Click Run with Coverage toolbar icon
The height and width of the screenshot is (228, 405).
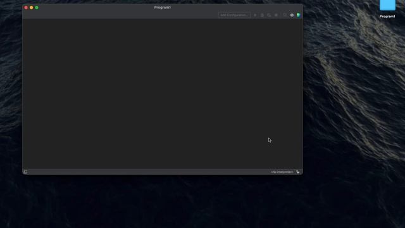pos(269,15)
